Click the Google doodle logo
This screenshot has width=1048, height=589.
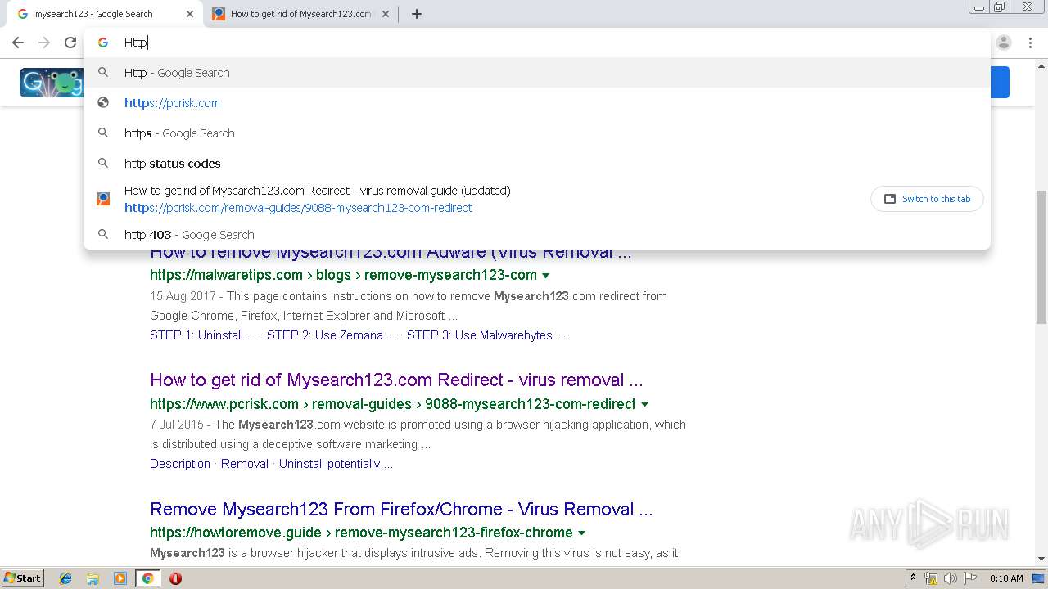pos(52,83)
